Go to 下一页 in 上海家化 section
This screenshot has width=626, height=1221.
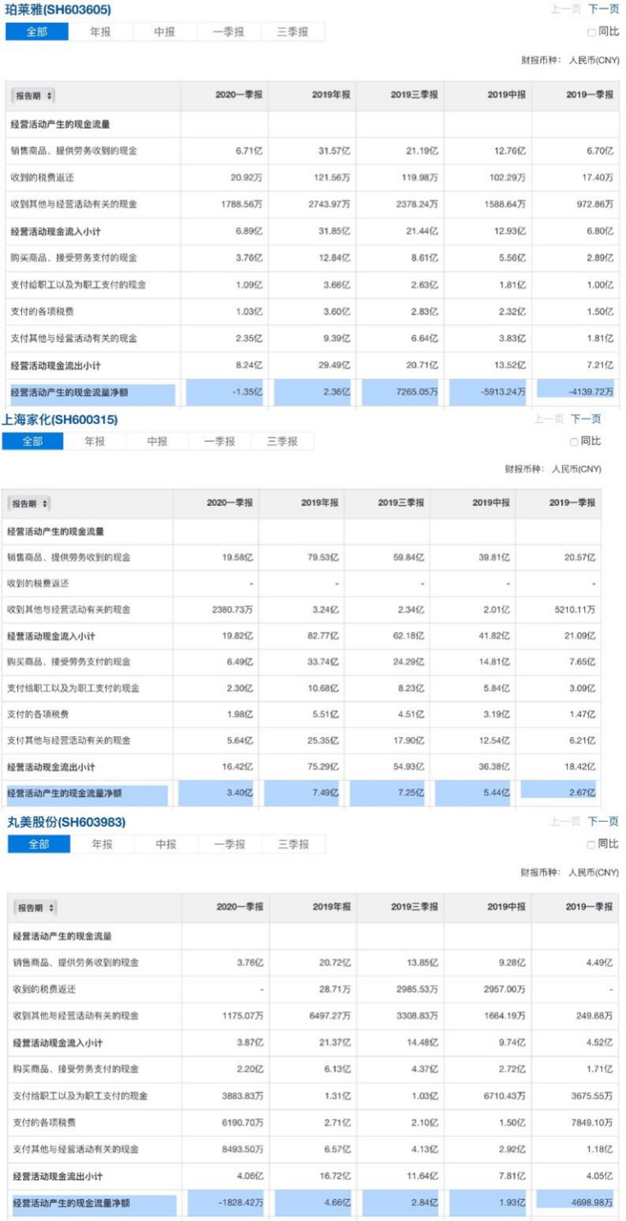click(x=586, y=419)
